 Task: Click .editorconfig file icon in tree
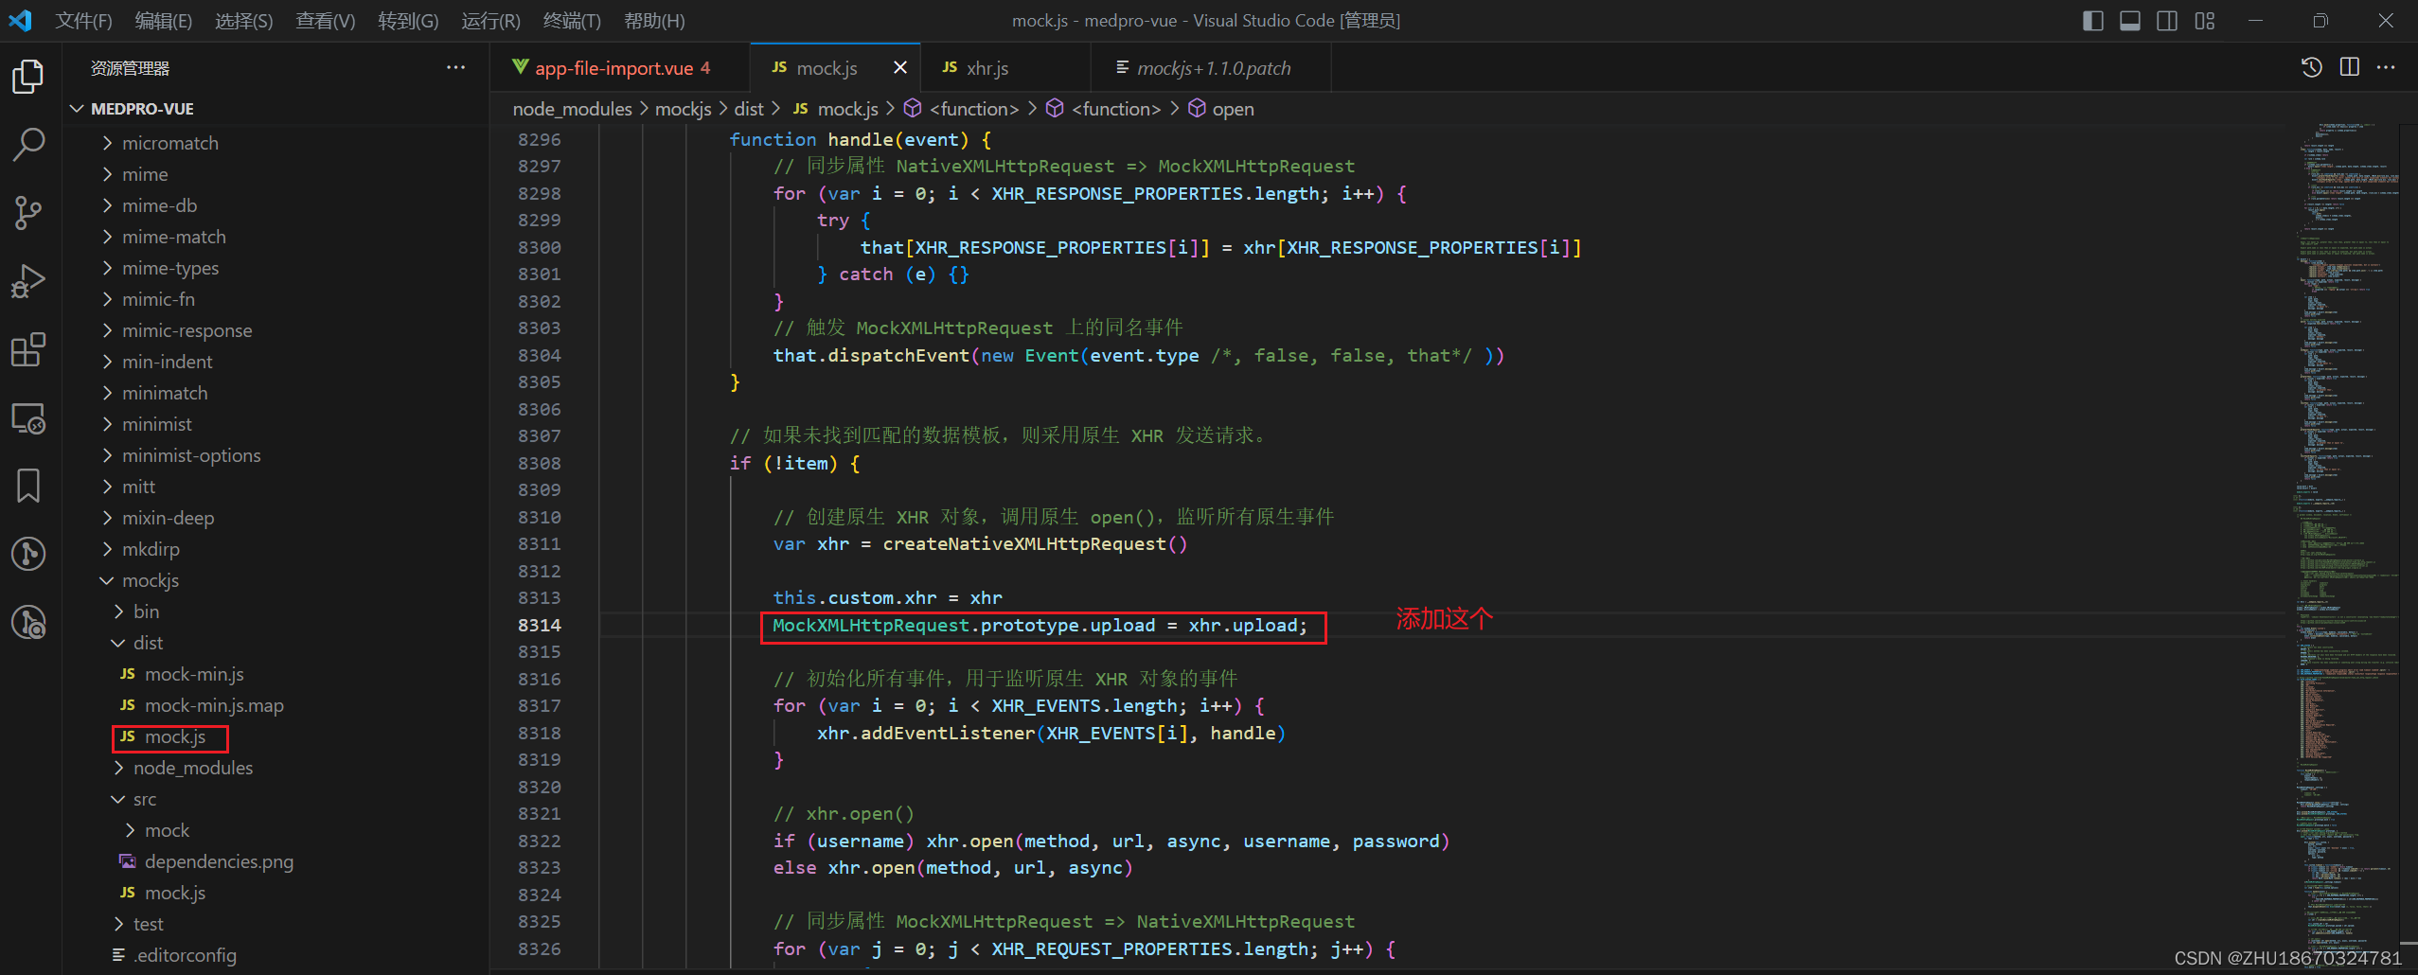[118, 955]
